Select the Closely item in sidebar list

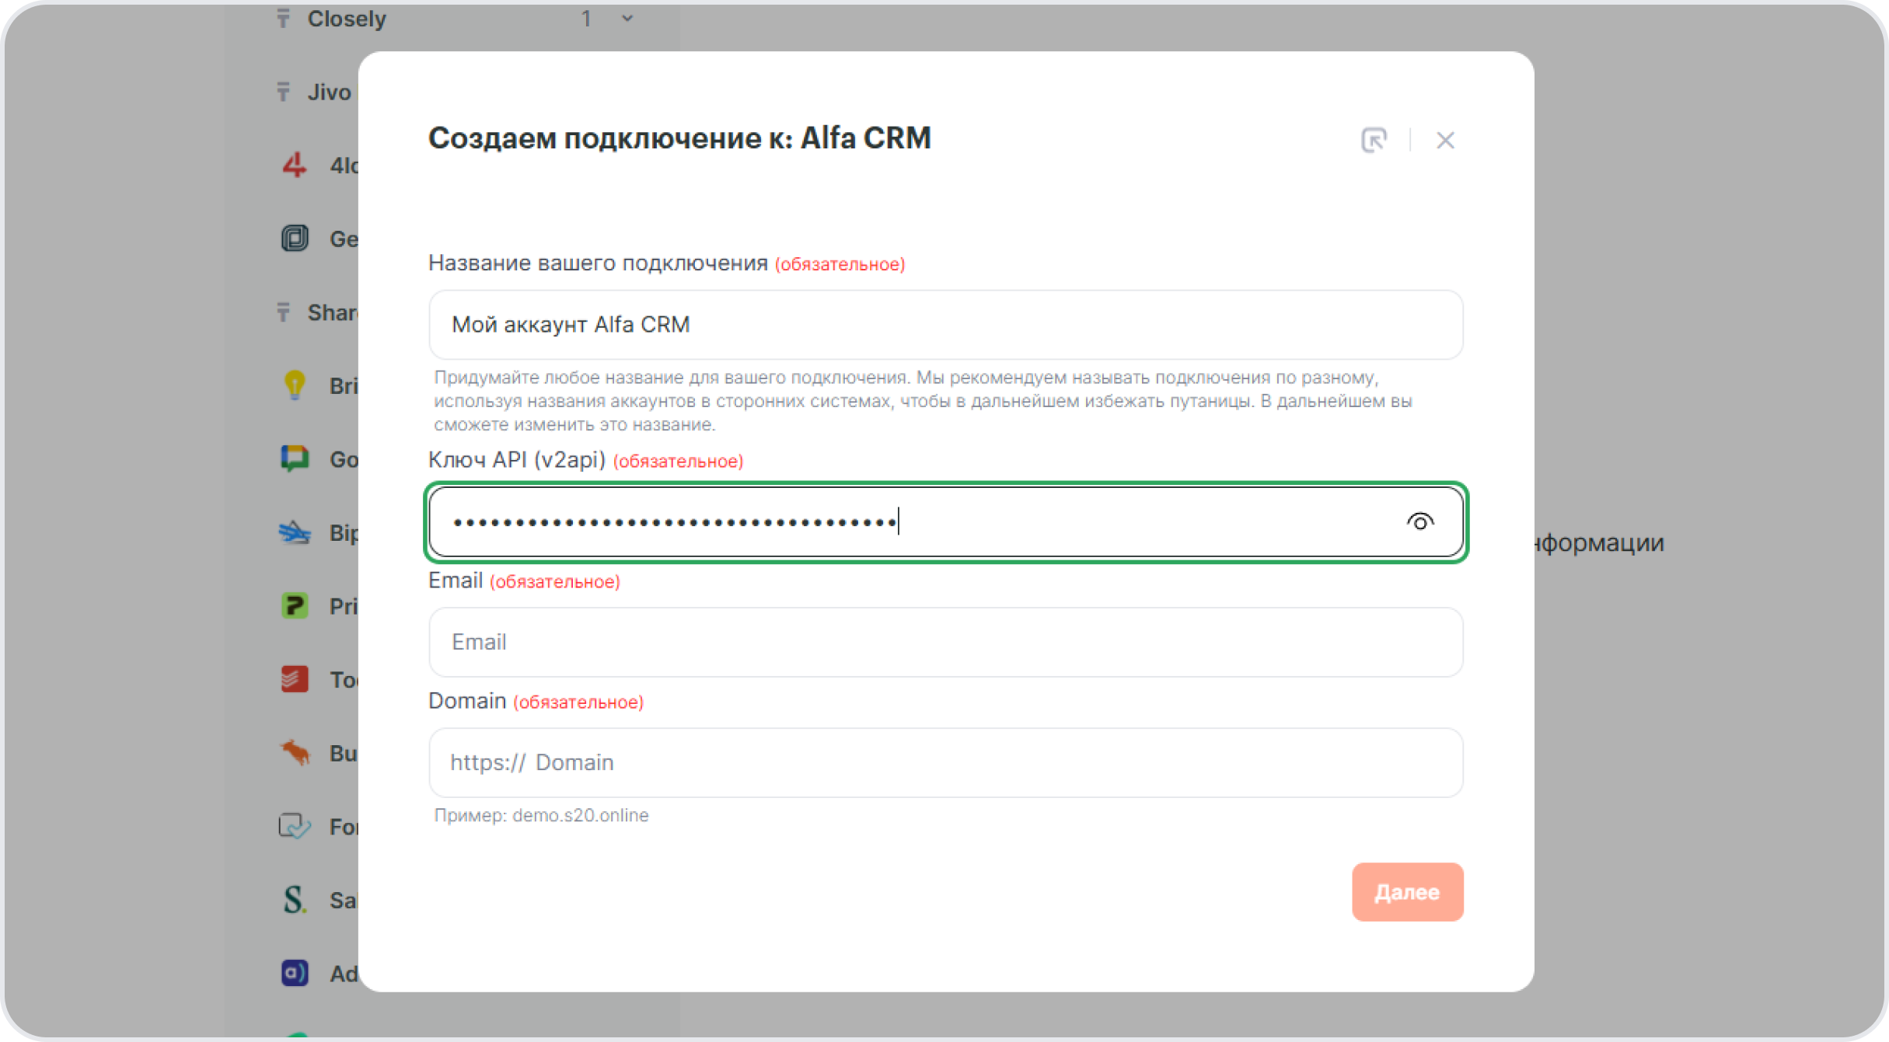pyautogui.click(x=347, y=18)
